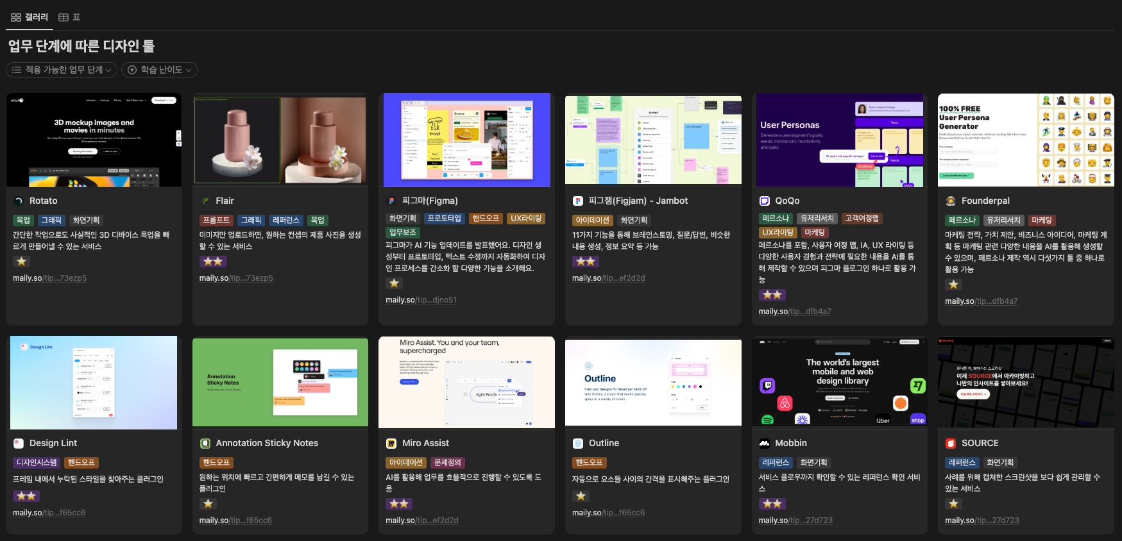Open the SOURCE card thumbnail
1122x541 pixels.
1026,383
